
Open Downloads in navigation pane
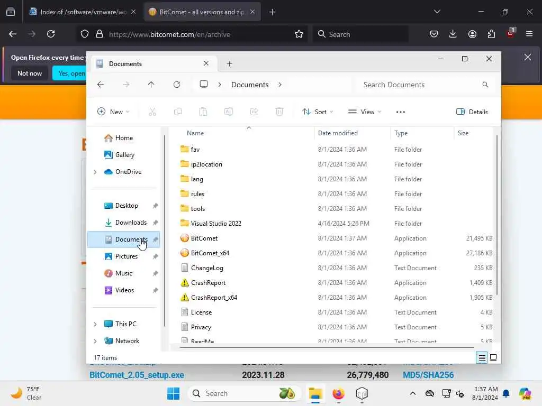124,223
